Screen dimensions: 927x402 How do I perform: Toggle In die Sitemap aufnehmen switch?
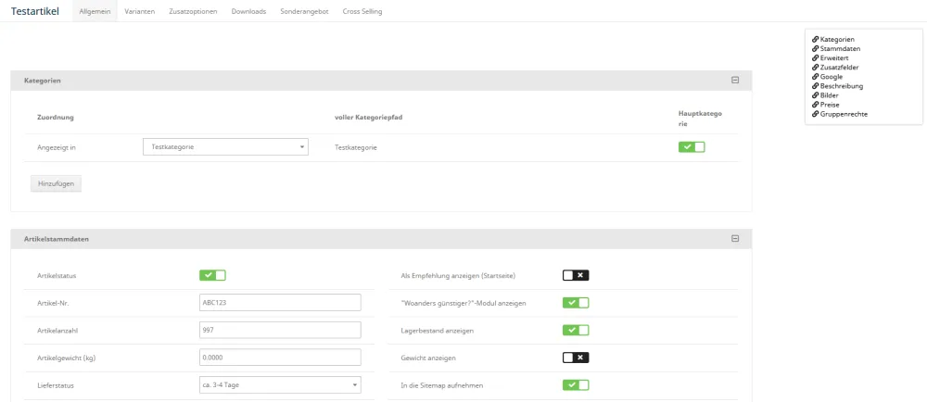tap(576, 385)
